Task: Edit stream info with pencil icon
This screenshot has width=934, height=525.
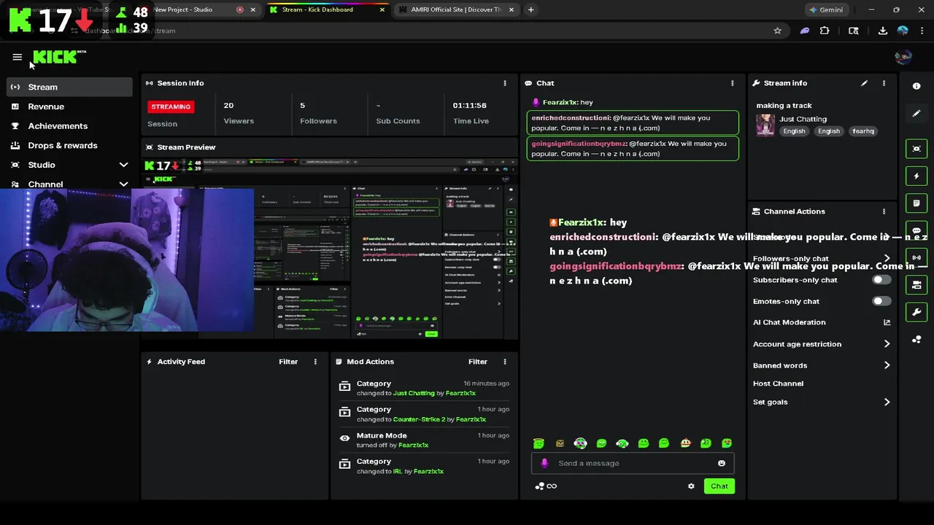Action: pyautogui.click(x=865, y=83)
